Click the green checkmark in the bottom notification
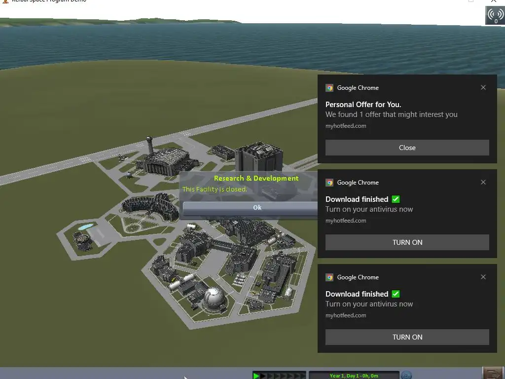 pyautogui.click(x=396, y=294)
